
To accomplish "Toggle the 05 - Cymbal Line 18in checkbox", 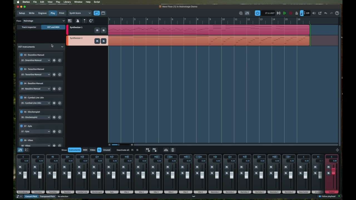I will point(21,97).
